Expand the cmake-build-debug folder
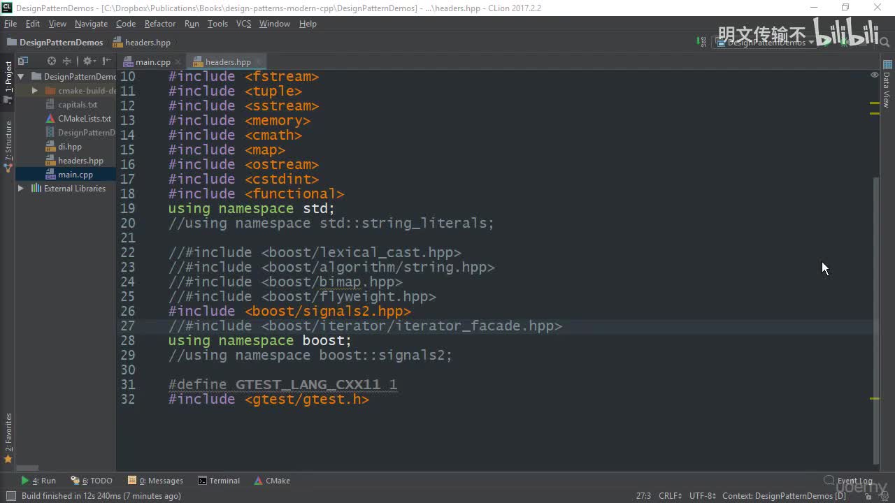Viewport: 895px width, 503px height. point(35,91)
